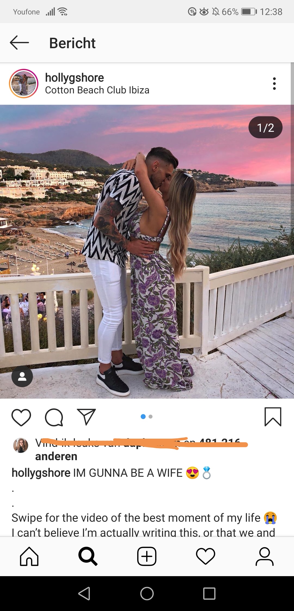Tap the back arrow next to Bericht
The image size is (294, 611).
point(19,43)
